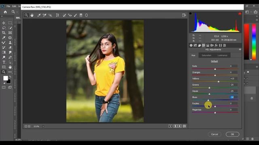Zoom out with the minus button

(x=26, y=126)
